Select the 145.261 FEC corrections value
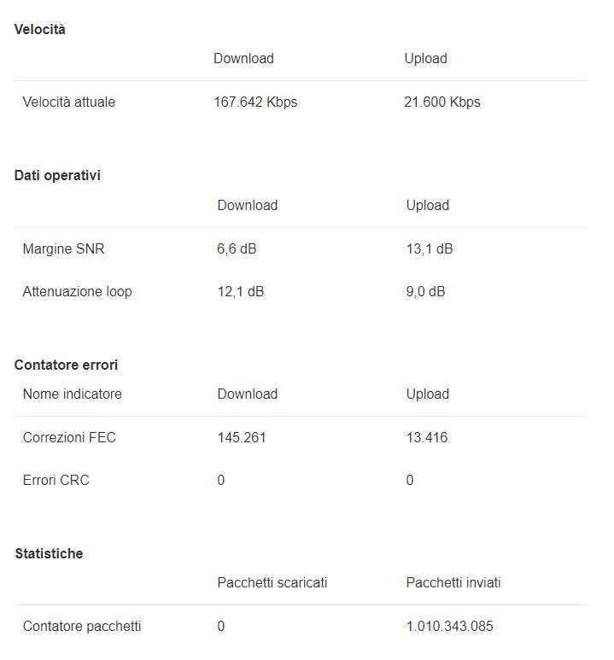 [242, 438]
